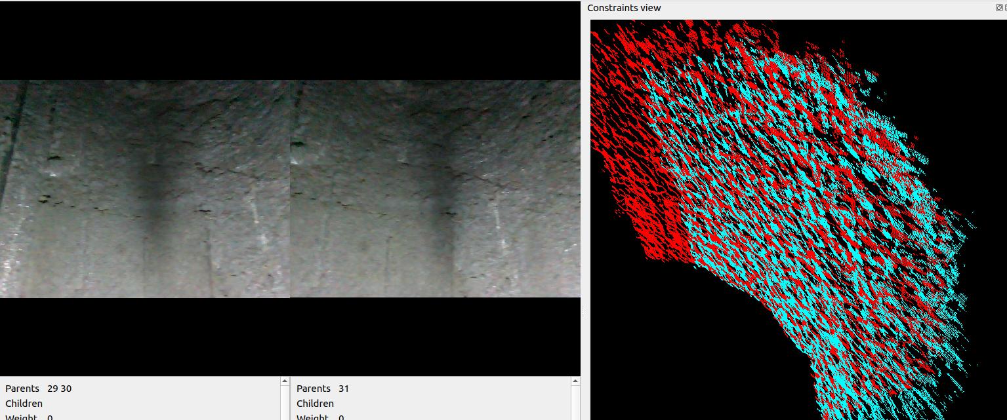Screen dimensions: 1007x420
Task: Click the left info panel scroll-up arrow
Action: click(x=284, y=381)
